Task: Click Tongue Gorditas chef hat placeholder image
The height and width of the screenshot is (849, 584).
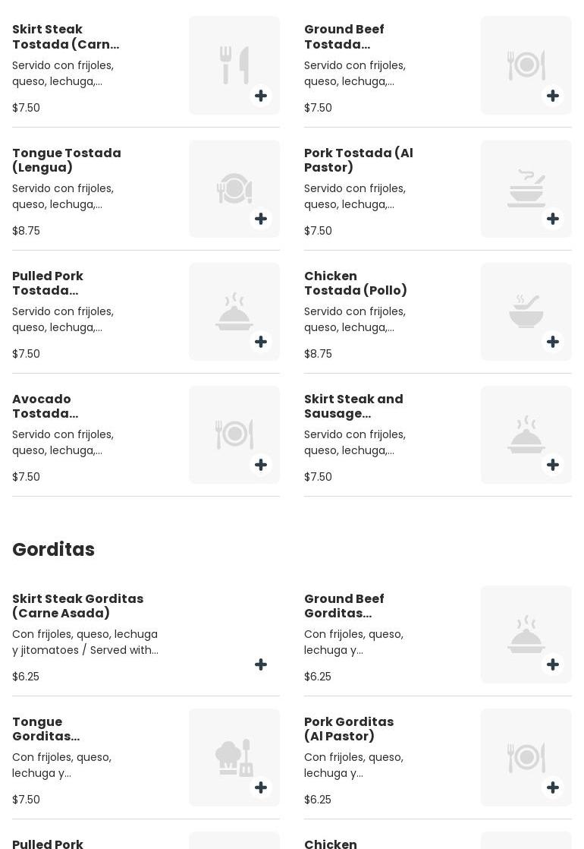Action: pyautogui.click(x=234, y=757)
